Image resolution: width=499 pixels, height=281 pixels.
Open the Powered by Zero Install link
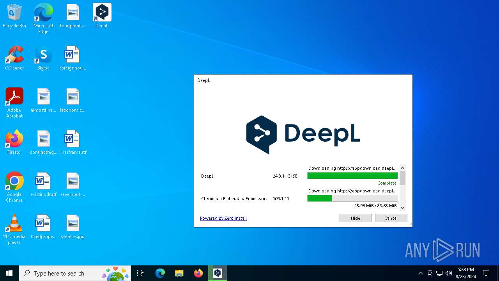coord(223,218)
